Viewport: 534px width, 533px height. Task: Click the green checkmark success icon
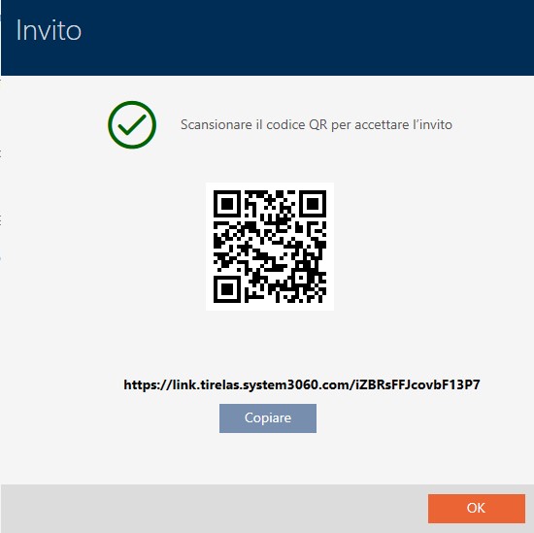132,124
